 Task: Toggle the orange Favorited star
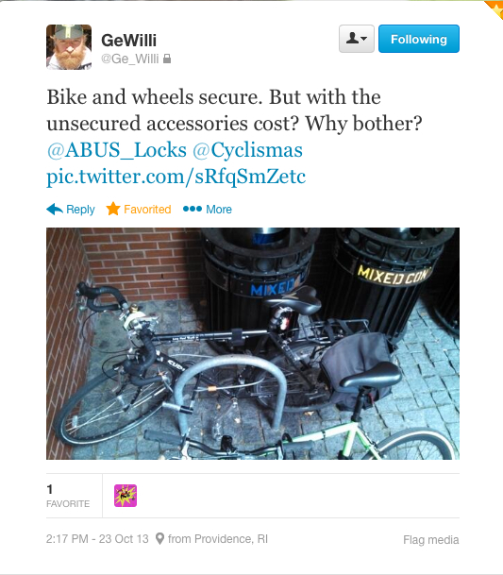click(113, 209)
